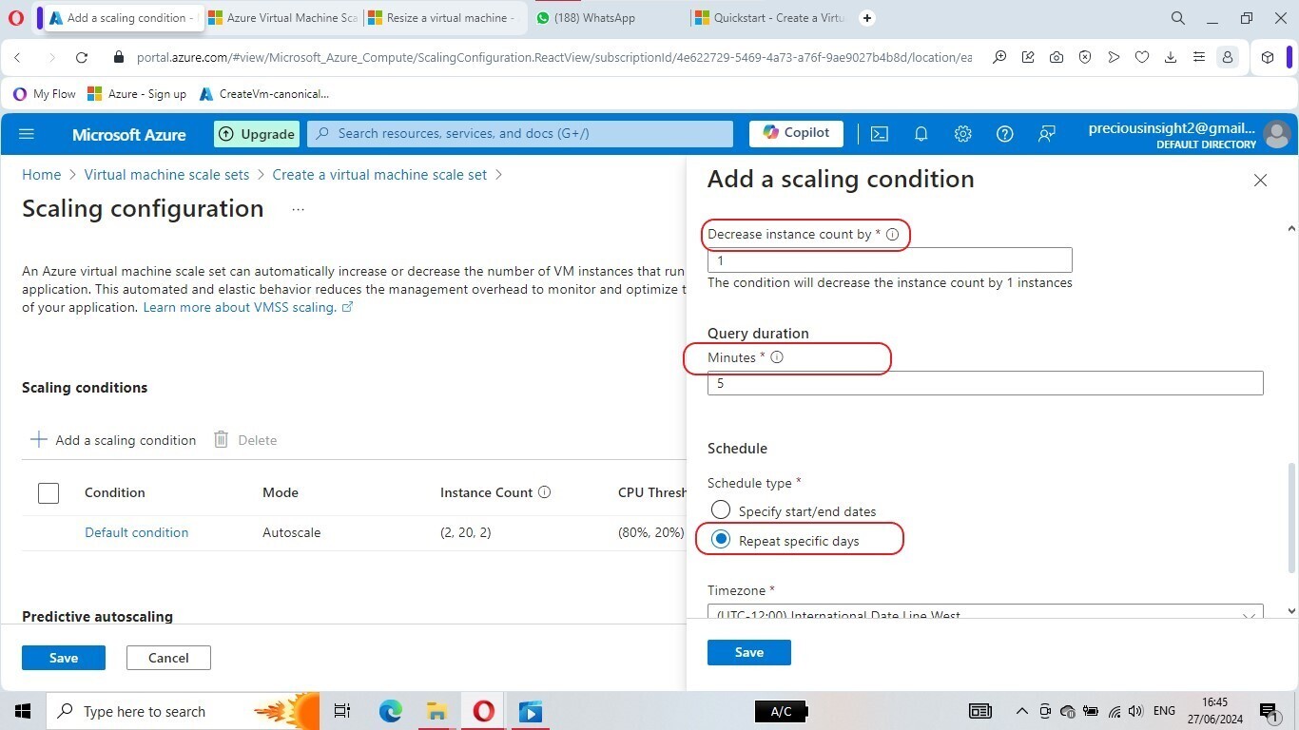Click the Copilot button
Image resolution: width=1299 pixels, height=730 pixels.
click(796, 133)
